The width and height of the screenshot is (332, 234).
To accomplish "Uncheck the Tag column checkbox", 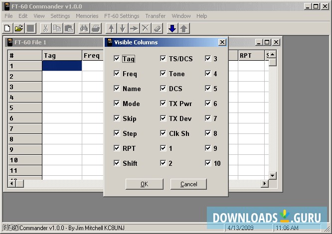I will [x=117, y=58].
